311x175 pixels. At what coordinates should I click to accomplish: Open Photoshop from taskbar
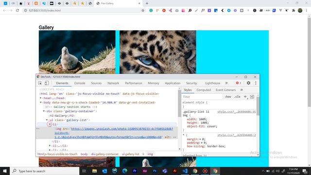pyautogui.click(x=155, y=171)
